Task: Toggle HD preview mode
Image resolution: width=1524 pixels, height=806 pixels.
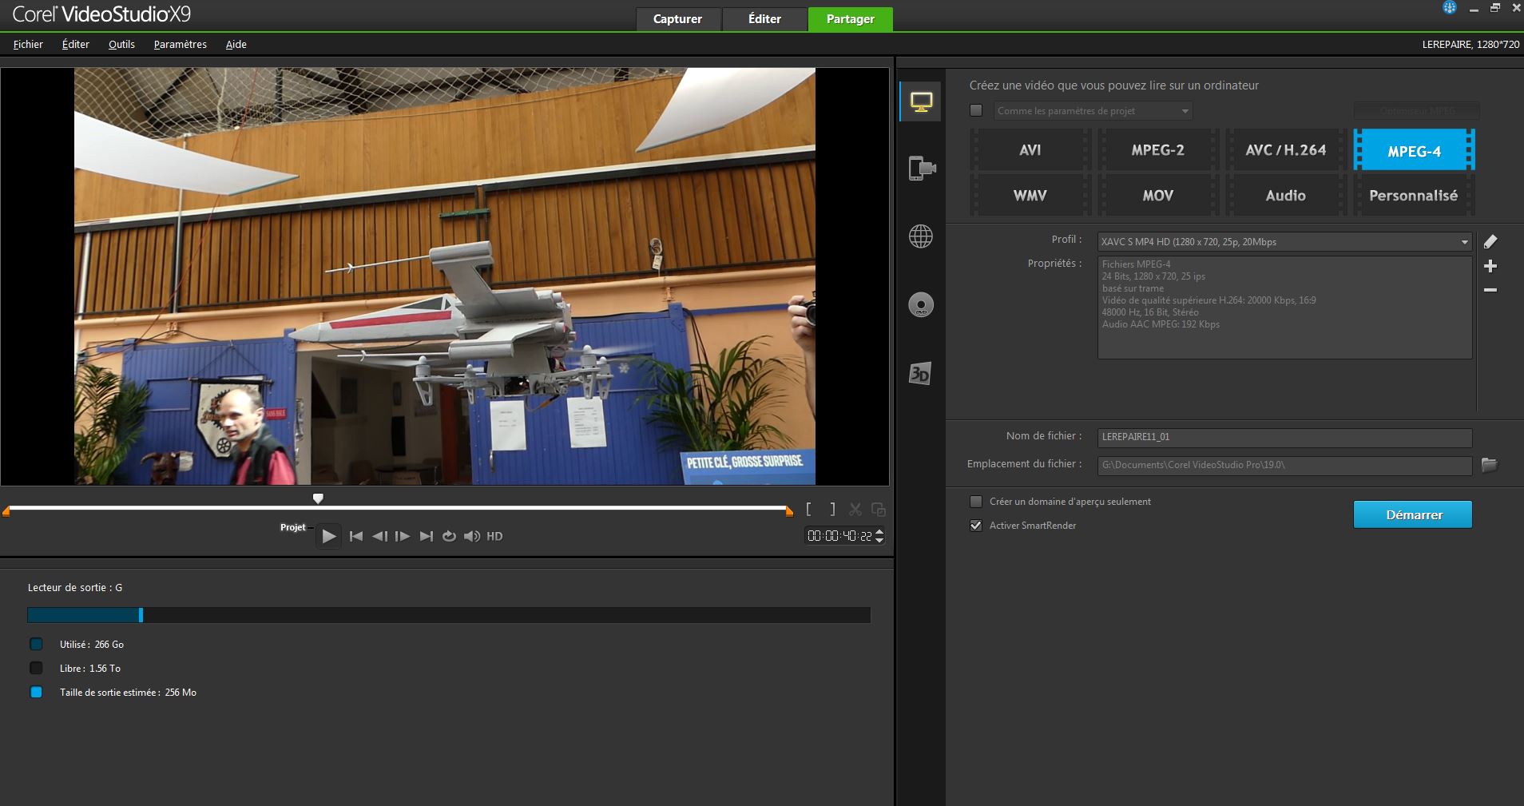Action: click(x=494, y=536)
